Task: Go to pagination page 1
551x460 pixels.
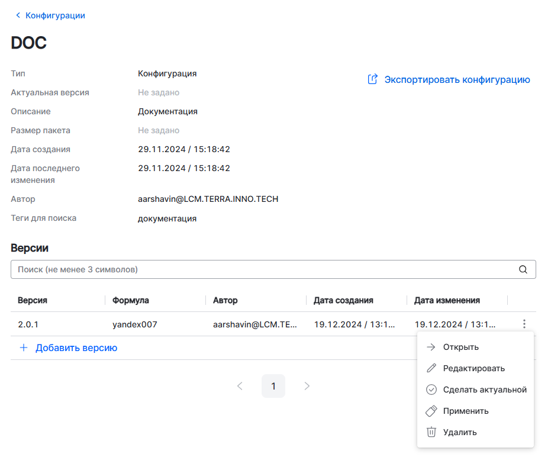Action: (273, 386)
